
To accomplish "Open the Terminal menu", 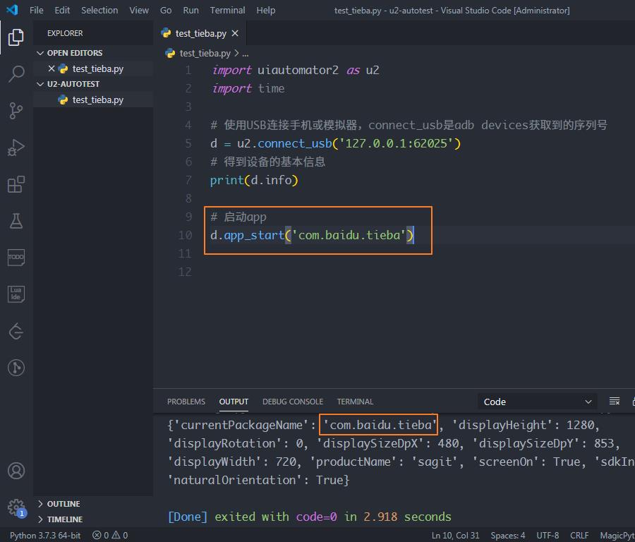I will coord(227,10).
